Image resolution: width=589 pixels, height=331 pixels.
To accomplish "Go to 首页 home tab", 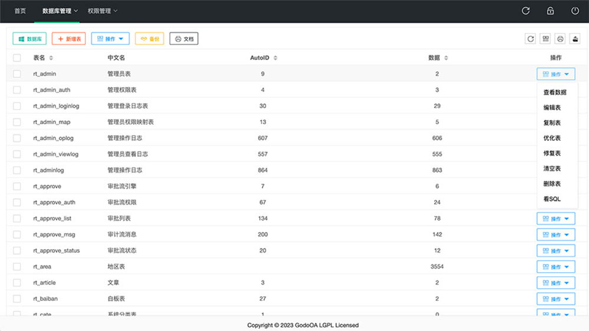I will [20, 11].
